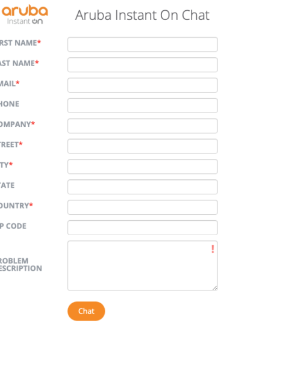Click the red exclamation mark in description box
The image size is (289, 391).
click(x=213, y=249)
